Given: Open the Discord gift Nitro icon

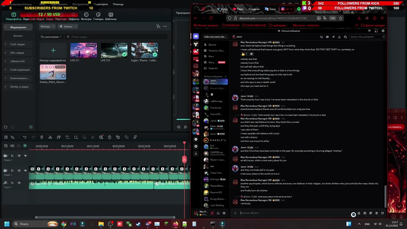Looking at the screenshot, I should point(359,213).
